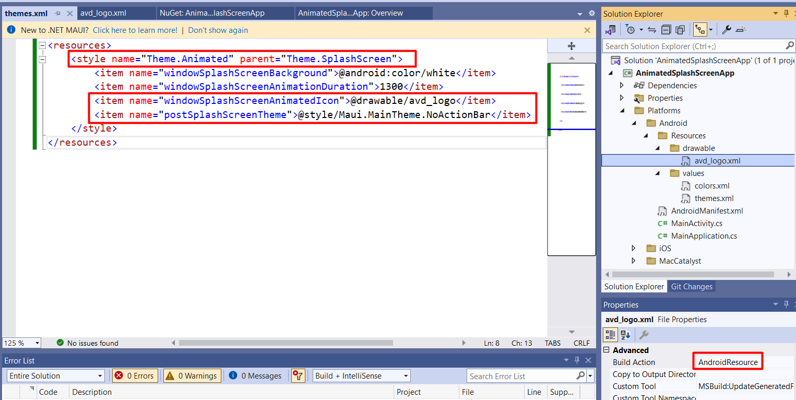
Task: Collapse the Advanced properties section
Action: coord(606,350)
